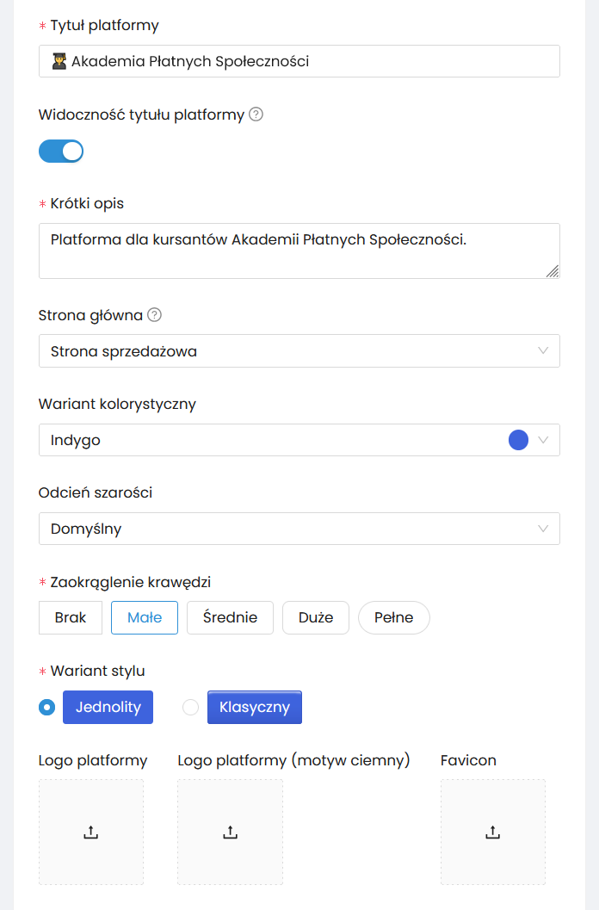
Task: Click the Tytuł platformy input field
Action: click(x=299, y=61)
